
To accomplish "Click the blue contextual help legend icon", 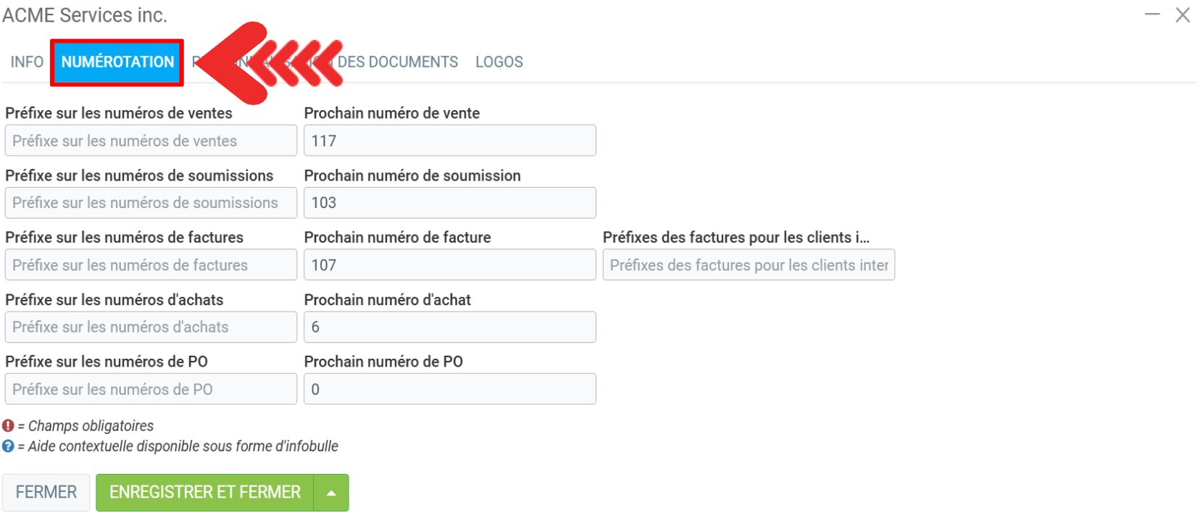I will (8, 446).
